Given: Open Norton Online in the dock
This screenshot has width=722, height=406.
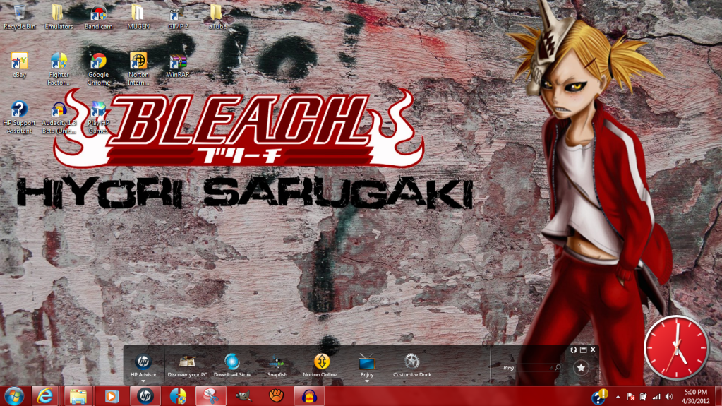Looking at the screenshot, I should [322, 366].
